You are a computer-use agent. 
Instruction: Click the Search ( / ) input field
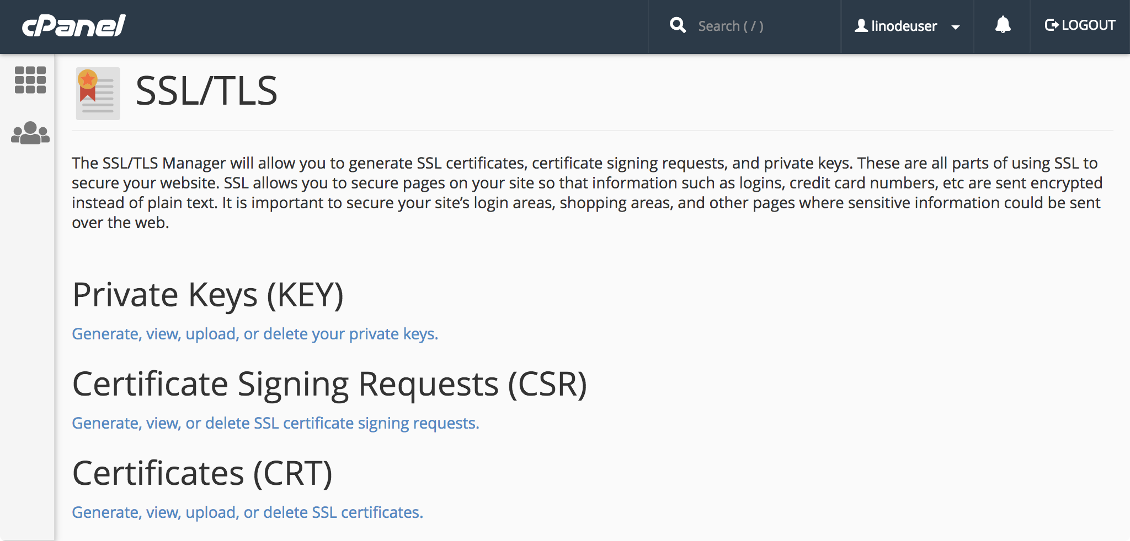coord(739,25)
